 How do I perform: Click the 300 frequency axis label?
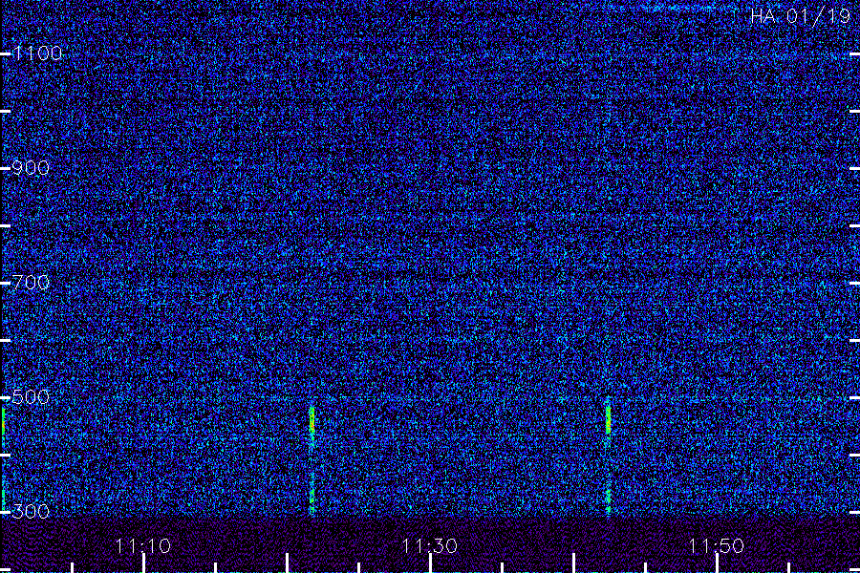point(32,512)
